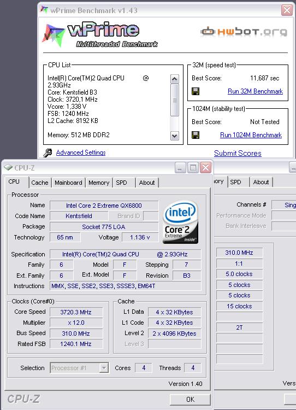The width and height of the screenshot is (296, 410).
Task: Click Memory: 512 MB DDR2 line in CPU List
Action: coord(79,135)
